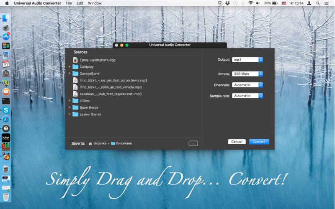Screen dimensions: 335x209
Task: Click the Wi-Fi status icon
Action: coord(250,3)
